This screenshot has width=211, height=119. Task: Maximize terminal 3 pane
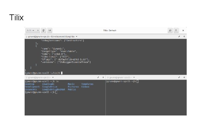(179, 78)
